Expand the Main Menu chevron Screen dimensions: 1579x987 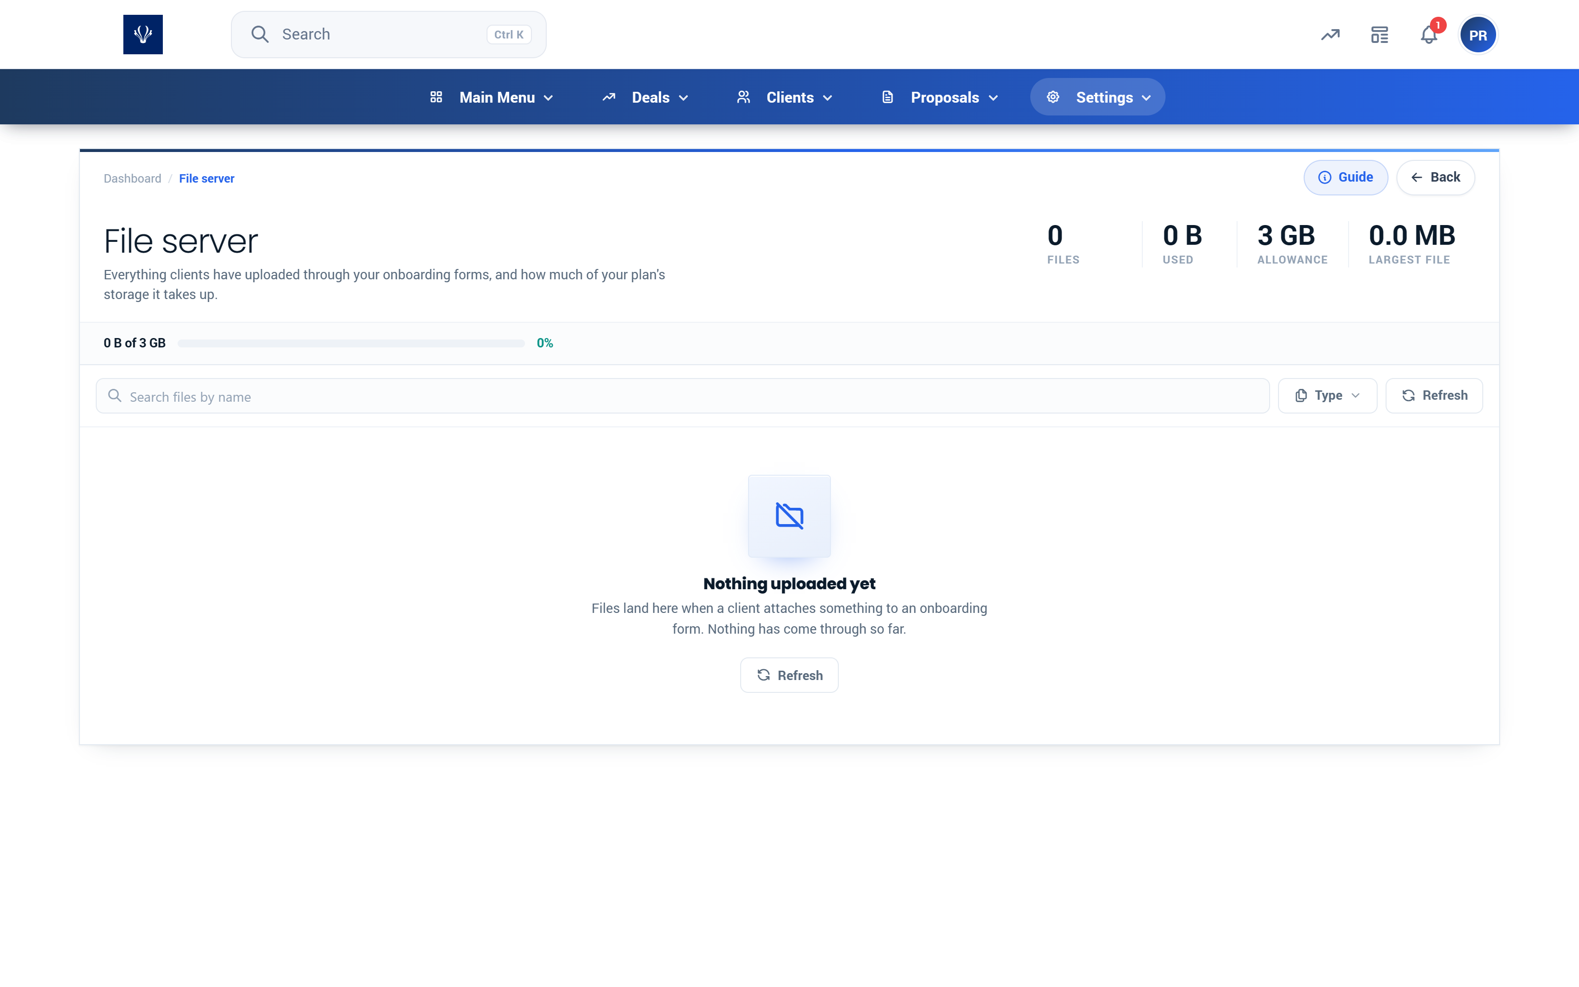pos(549,98)
